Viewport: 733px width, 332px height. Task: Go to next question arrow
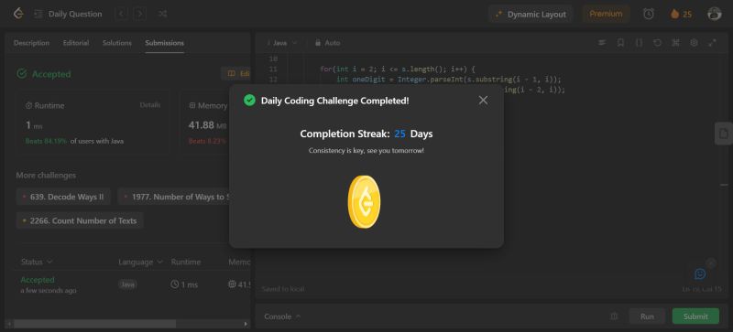click(139, 14)
